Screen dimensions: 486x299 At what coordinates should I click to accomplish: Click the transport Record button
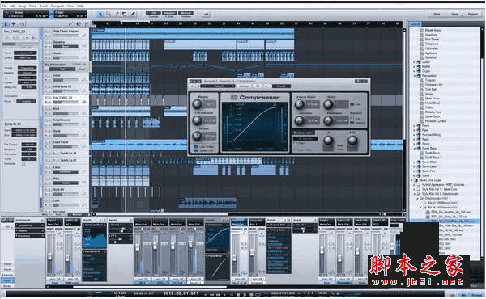(x=251, y=295)
